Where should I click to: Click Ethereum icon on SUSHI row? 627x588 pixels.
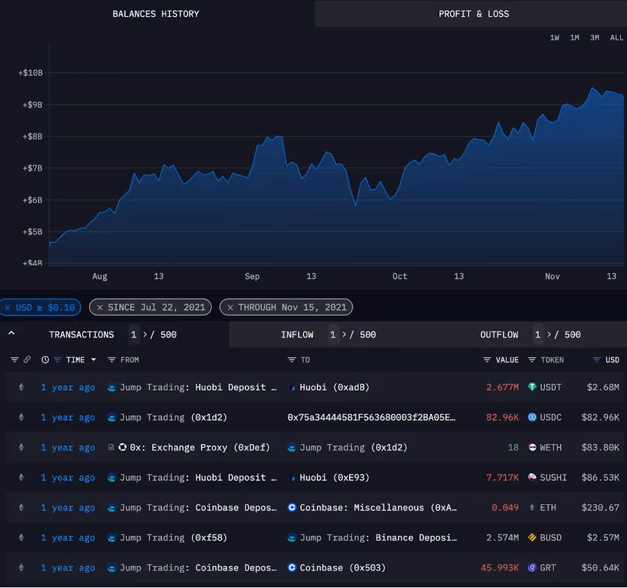(22, 477)
